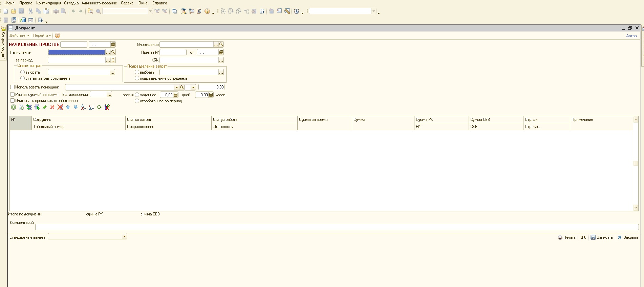644x287 pixels.
Task: Click the clock timer icon in toolbar
Action: point(296,11)
